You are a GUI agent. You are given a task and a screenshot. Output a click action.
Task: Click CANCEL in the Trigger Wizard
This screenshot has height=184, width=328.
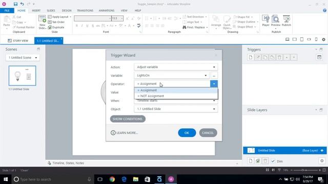[x=208, y=133]
